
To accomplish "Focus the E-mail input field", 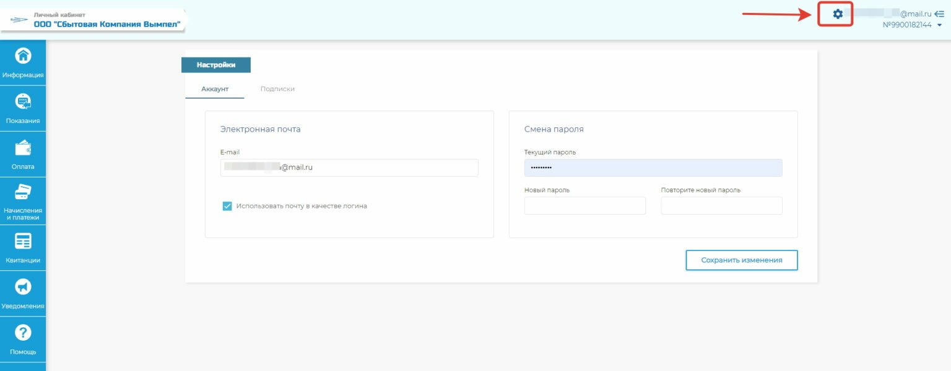I will pyautogui.click(x=349, y=168).
